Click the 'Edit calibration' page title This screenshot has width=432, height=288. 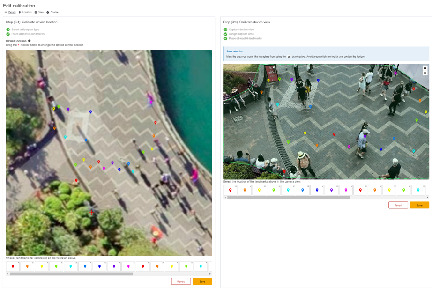(x=19, y=6)
